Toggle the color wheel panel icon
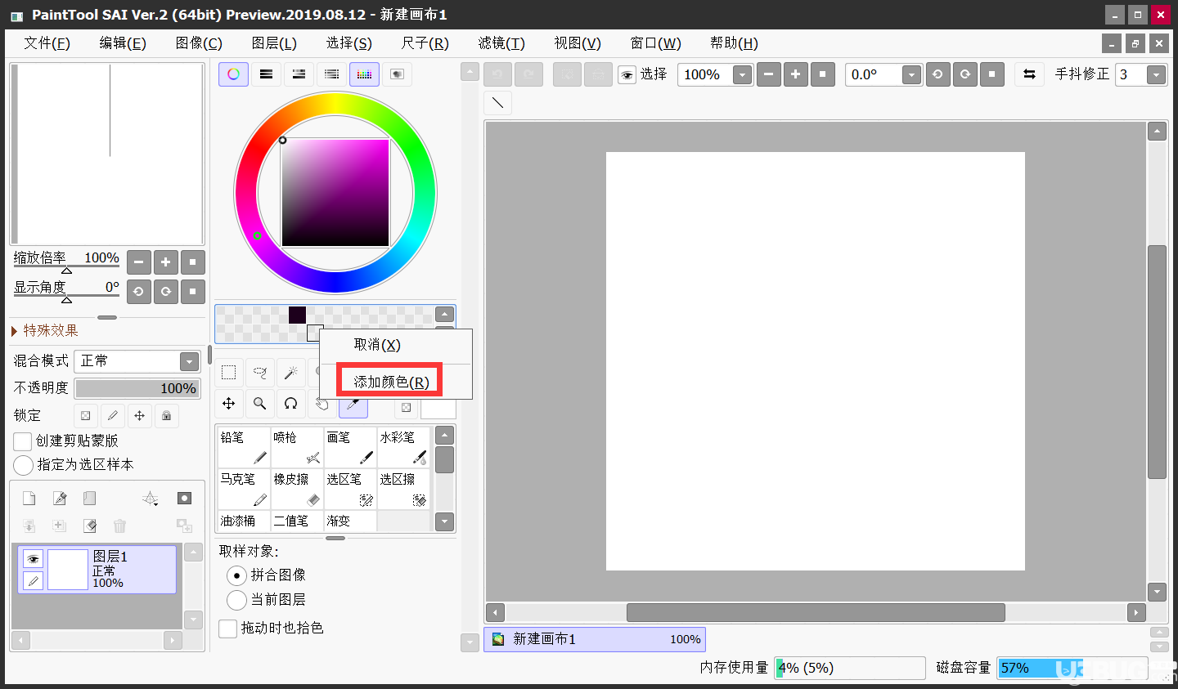1178x689 pixels. (233, 74)
